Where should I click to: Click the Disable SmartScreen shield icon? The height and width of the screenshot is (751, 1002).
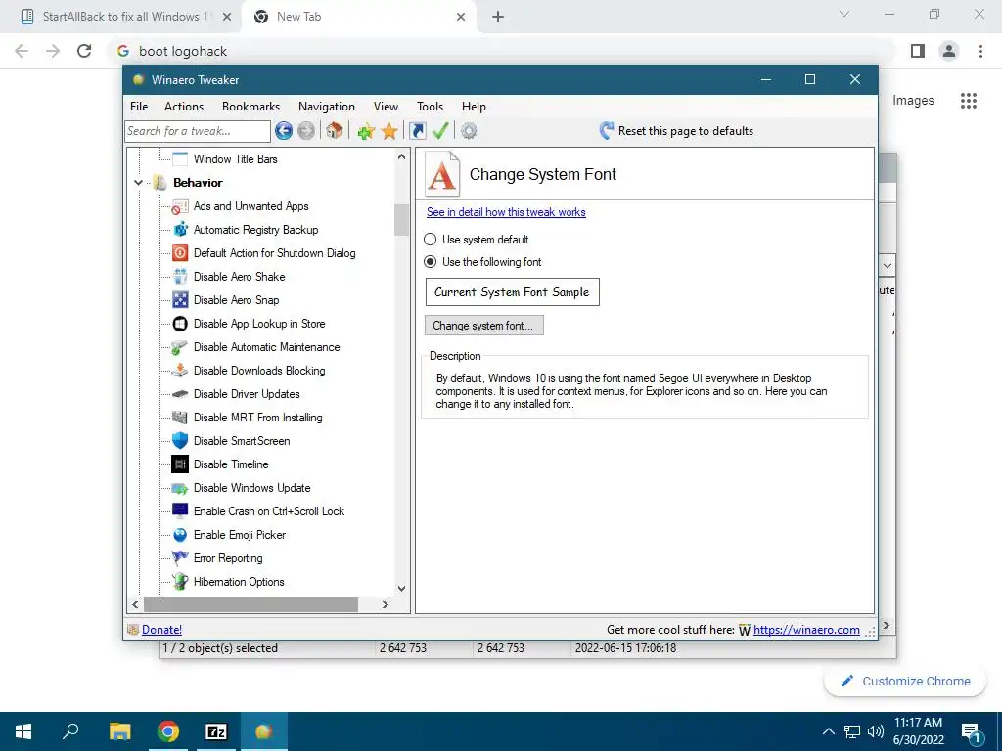click(180, 441)
